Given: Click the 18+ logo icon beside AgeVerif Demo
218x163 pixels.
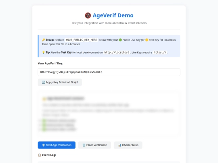Looking at the screenshot, I should click(88, 15).
